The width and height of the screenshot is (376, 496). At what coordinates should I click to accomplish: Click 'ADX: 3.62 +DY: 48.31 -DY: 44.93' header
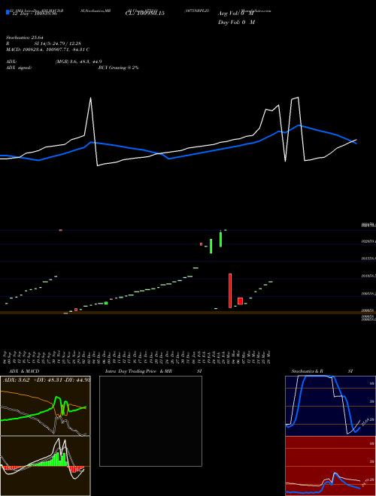tap(47, 380)
